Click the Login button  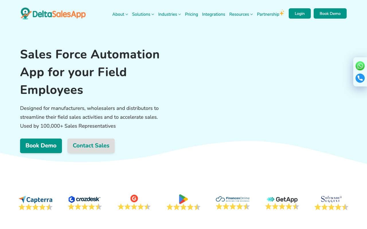point(300,13)
